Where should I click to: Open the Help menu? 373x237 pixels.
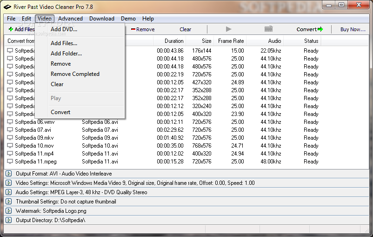148,19
